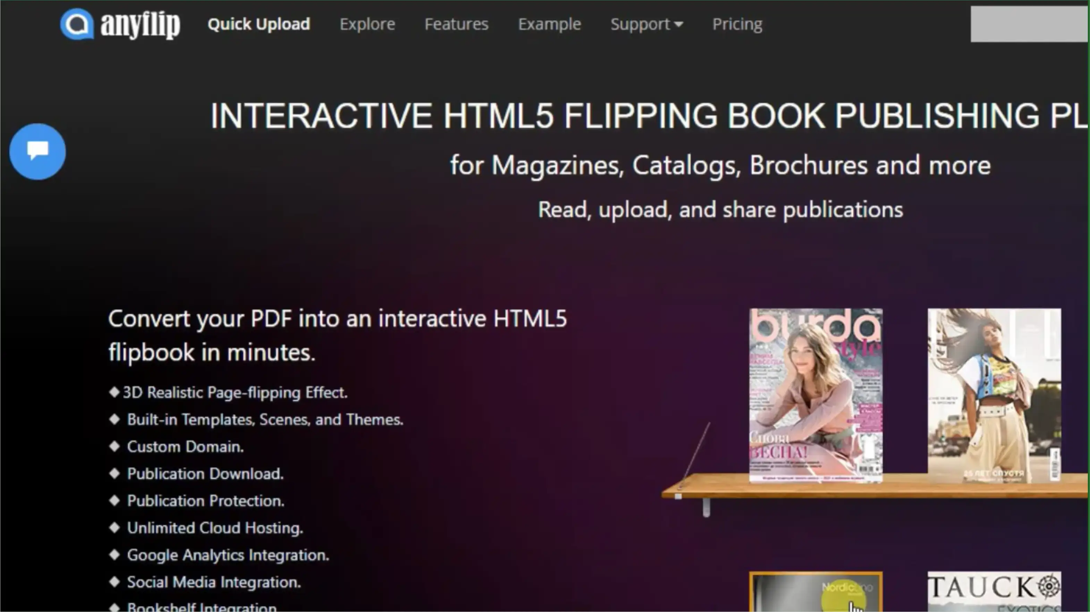The width and height of the screenshot is (1090, 612).
Task: Click 'Built-in Templates, Scenes, and Themes.' text
Action: tap(265, 420)
